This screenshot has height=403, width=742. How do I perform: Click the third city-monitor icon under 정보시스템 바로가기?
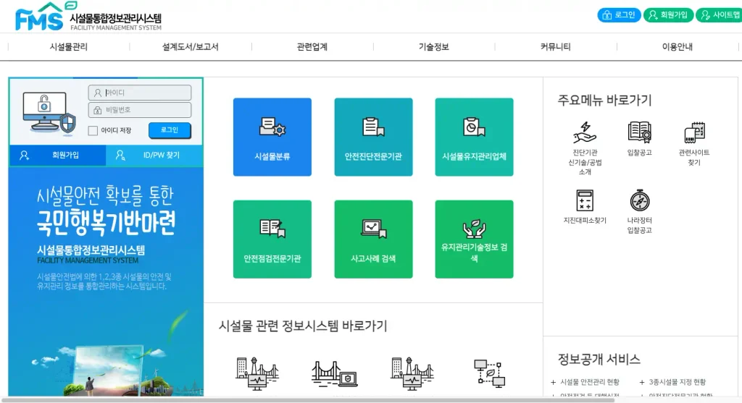pos(412,373)
